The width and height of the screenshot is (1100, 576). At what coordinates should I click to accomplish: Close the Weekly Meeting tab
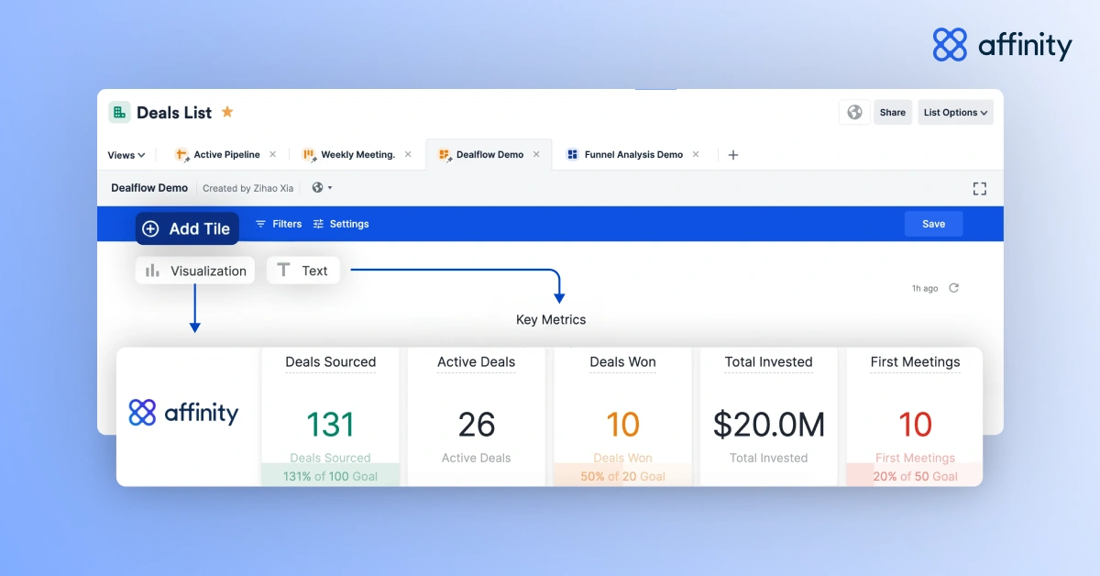coord(408,155)
